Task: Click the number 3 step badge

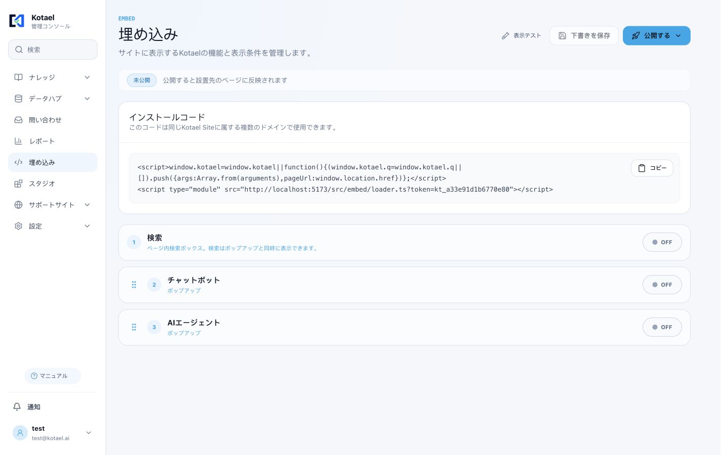Action: click(154, 327)
